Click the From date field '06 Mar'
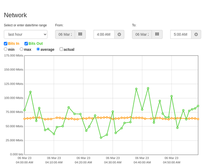 [x=65, y=34]
